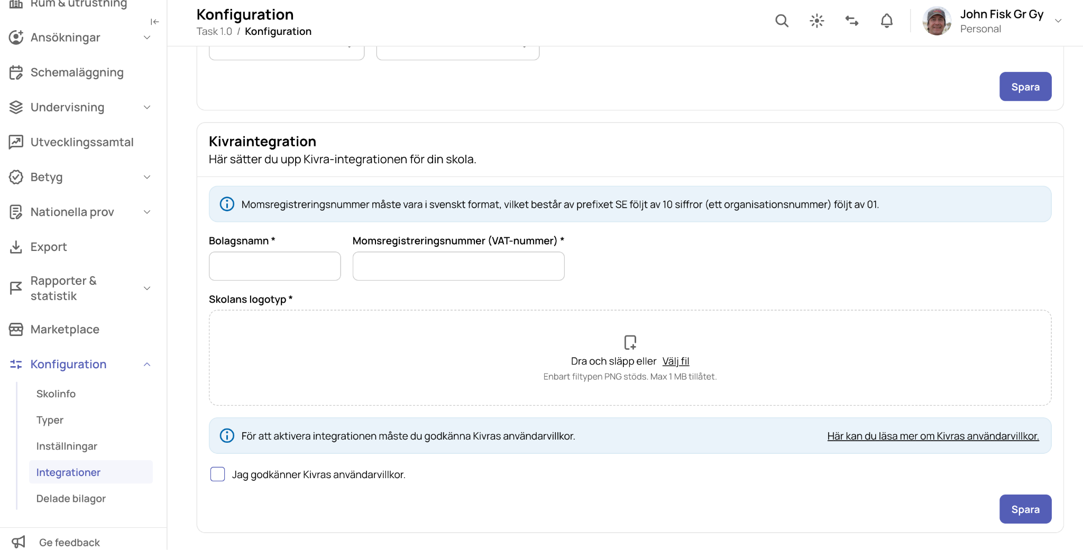Open the notifications bell
The image size is (1083, 550).
coord(887,21)
